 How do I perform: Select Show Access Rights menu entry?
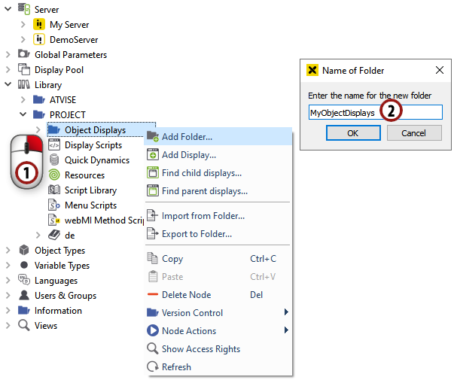point(218,348)
